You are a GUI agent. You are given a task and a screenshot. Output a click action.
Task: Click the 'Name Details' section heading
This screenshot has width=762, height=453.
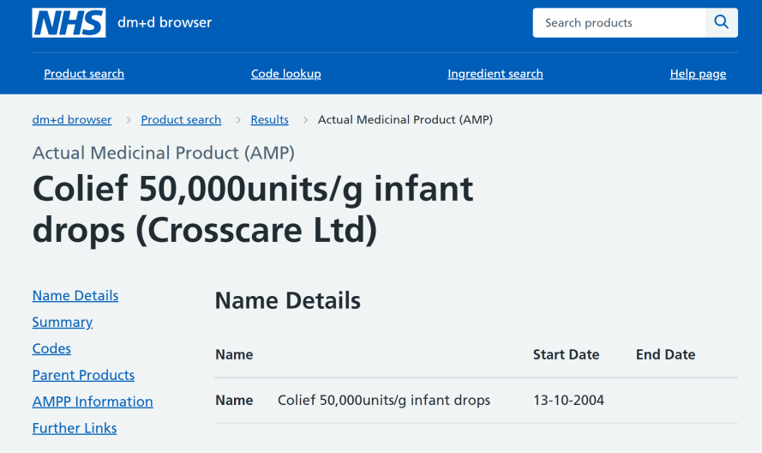click(288, 300)
